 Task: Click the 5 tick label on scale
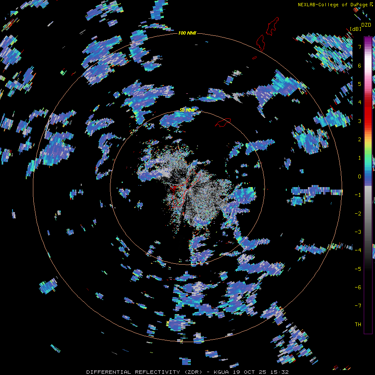[x=360, y=84]
